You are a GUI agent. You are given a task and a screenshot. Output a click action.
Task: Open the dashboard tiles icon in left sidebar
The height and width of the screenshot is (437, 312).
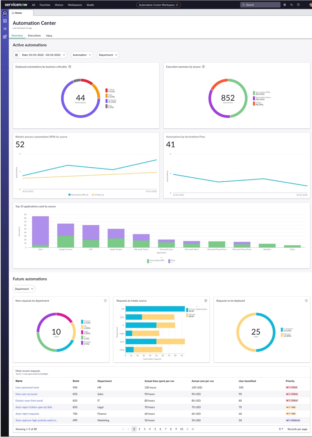[x=5, y=36]
